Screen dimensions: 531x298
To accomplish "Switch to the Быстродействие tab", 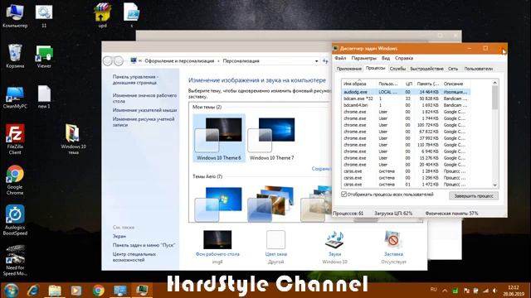I will point(426,69).
